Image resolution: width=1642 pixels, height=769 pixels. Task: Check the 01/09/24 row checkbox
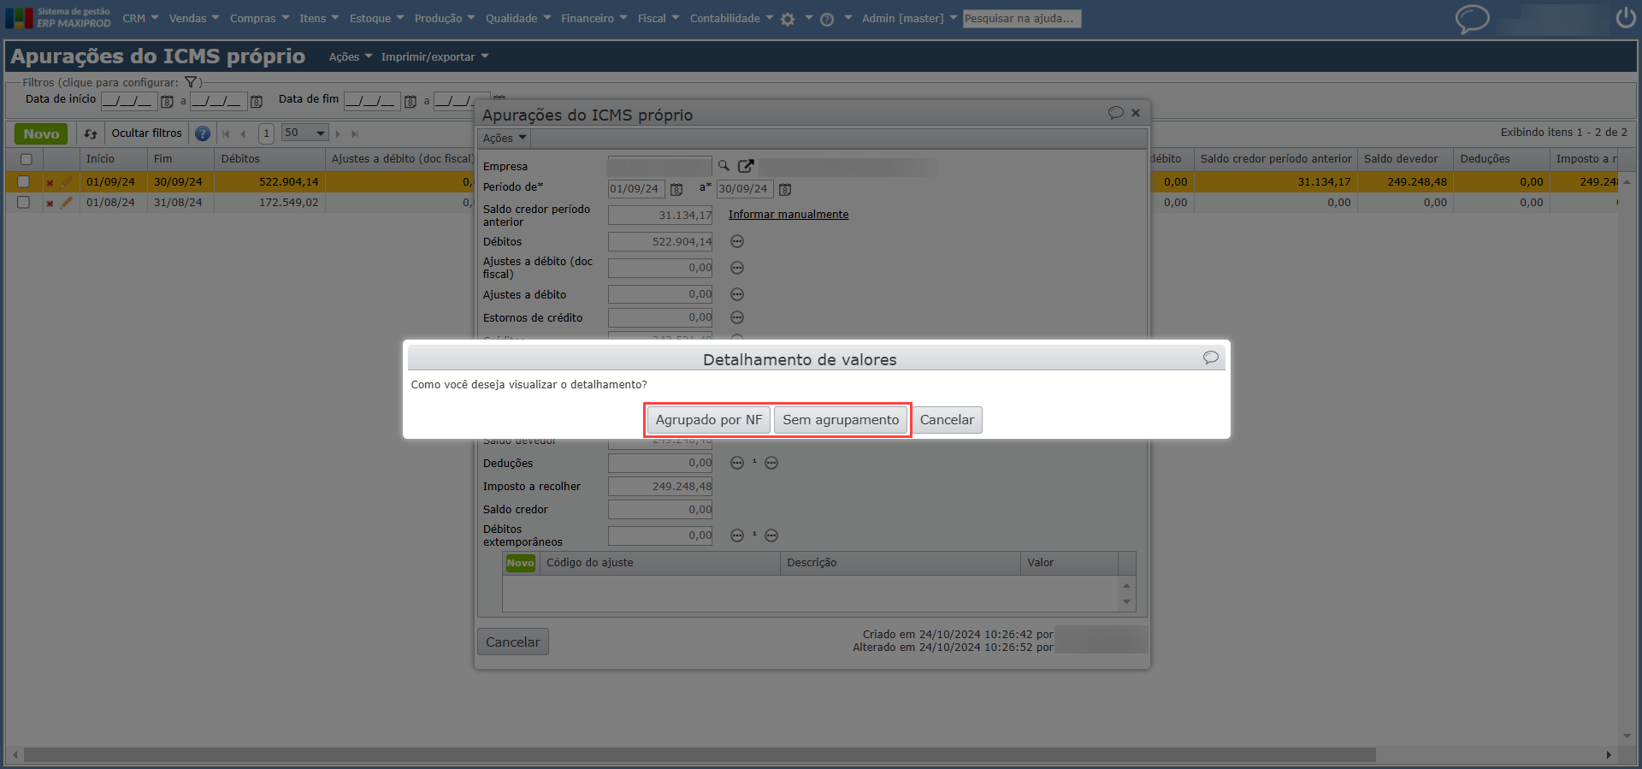click(23, 181)
